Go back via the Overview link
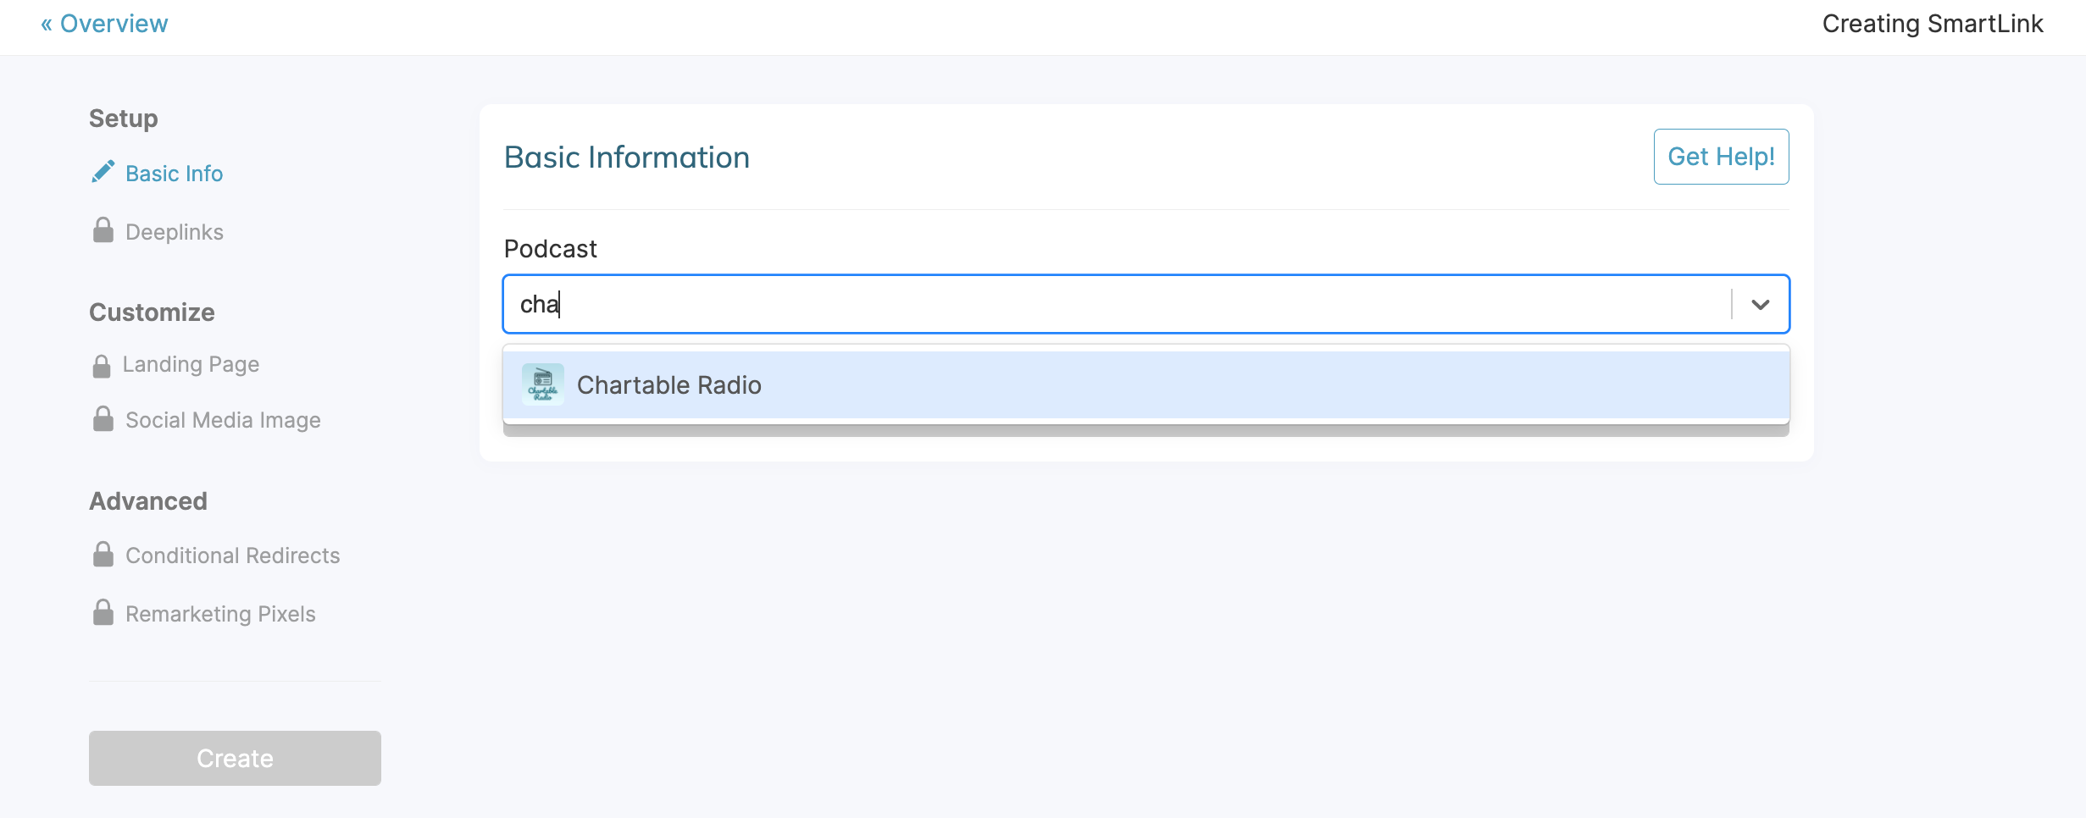 click(x=113, y=23)
